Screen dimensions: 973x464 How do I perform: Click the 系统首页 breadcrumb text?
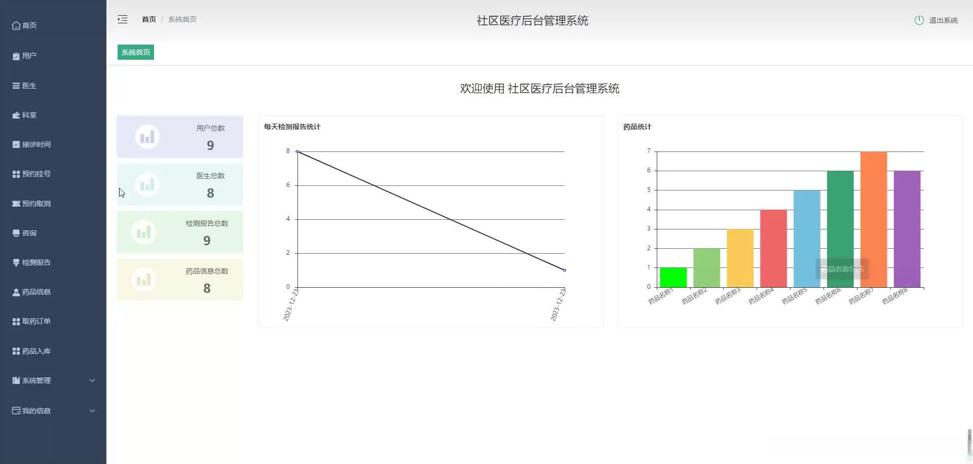(x=182, y=19)
